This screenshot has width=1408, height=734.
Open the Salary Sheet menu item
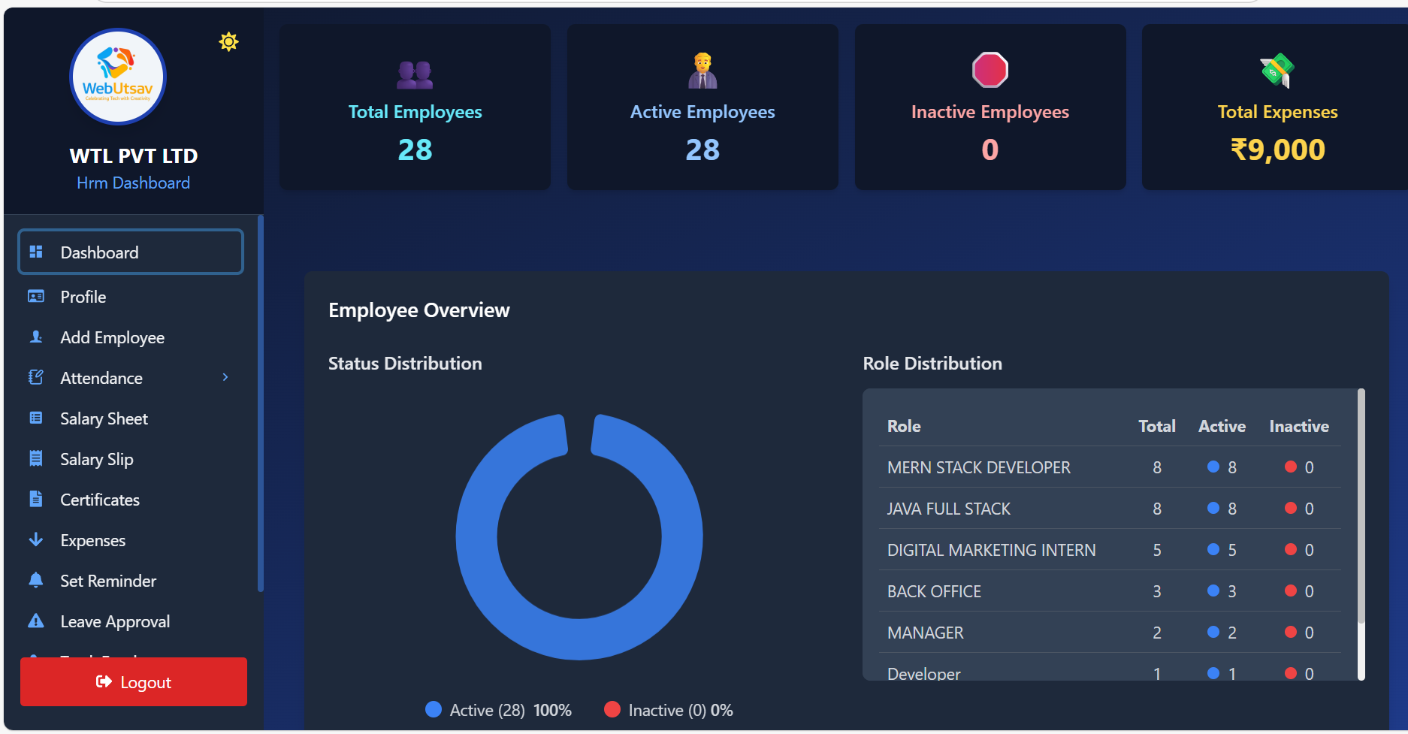coord(104,418)
